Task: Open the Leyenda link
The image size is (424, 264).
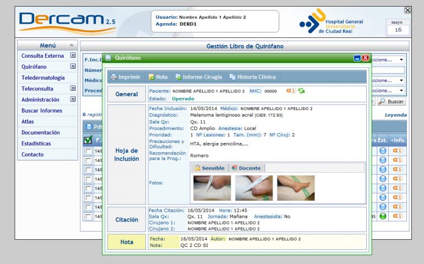Action: pyautogui.click(x=395, y=115)
